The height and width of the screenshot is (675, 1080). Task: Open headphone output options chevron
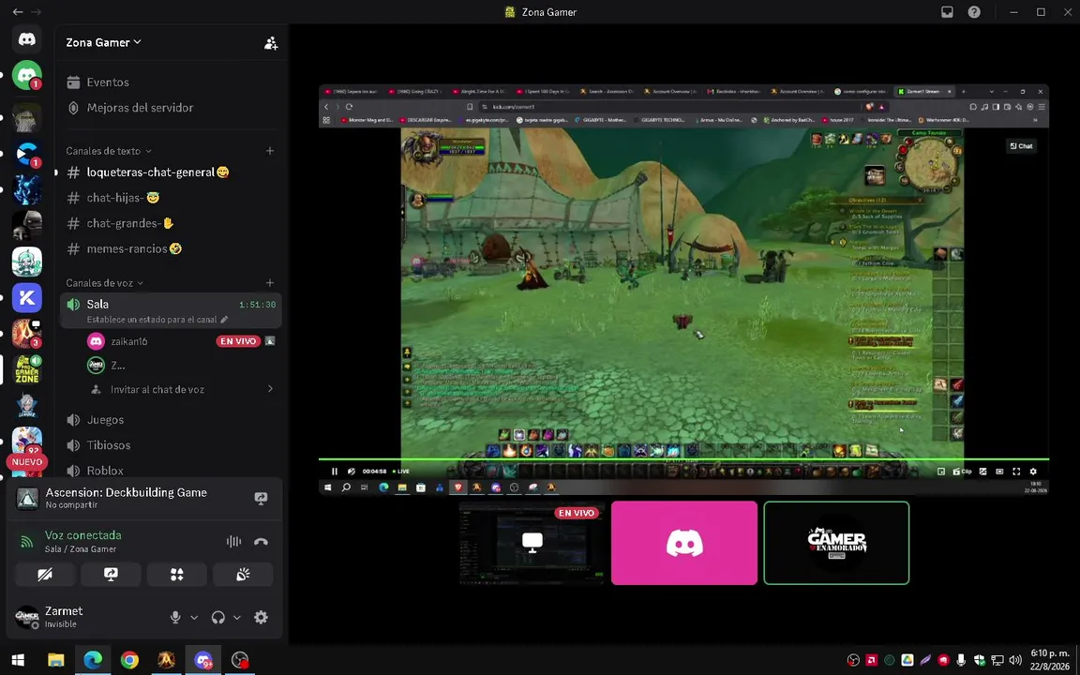click(x=236, y=617)
